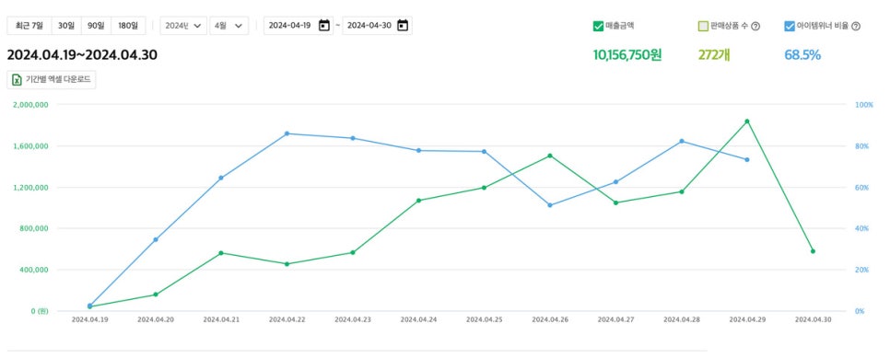890x358 pixels.
Task: Click y-axis label 1,200,000
Action: pyautogui.click(x=30, y=187)
